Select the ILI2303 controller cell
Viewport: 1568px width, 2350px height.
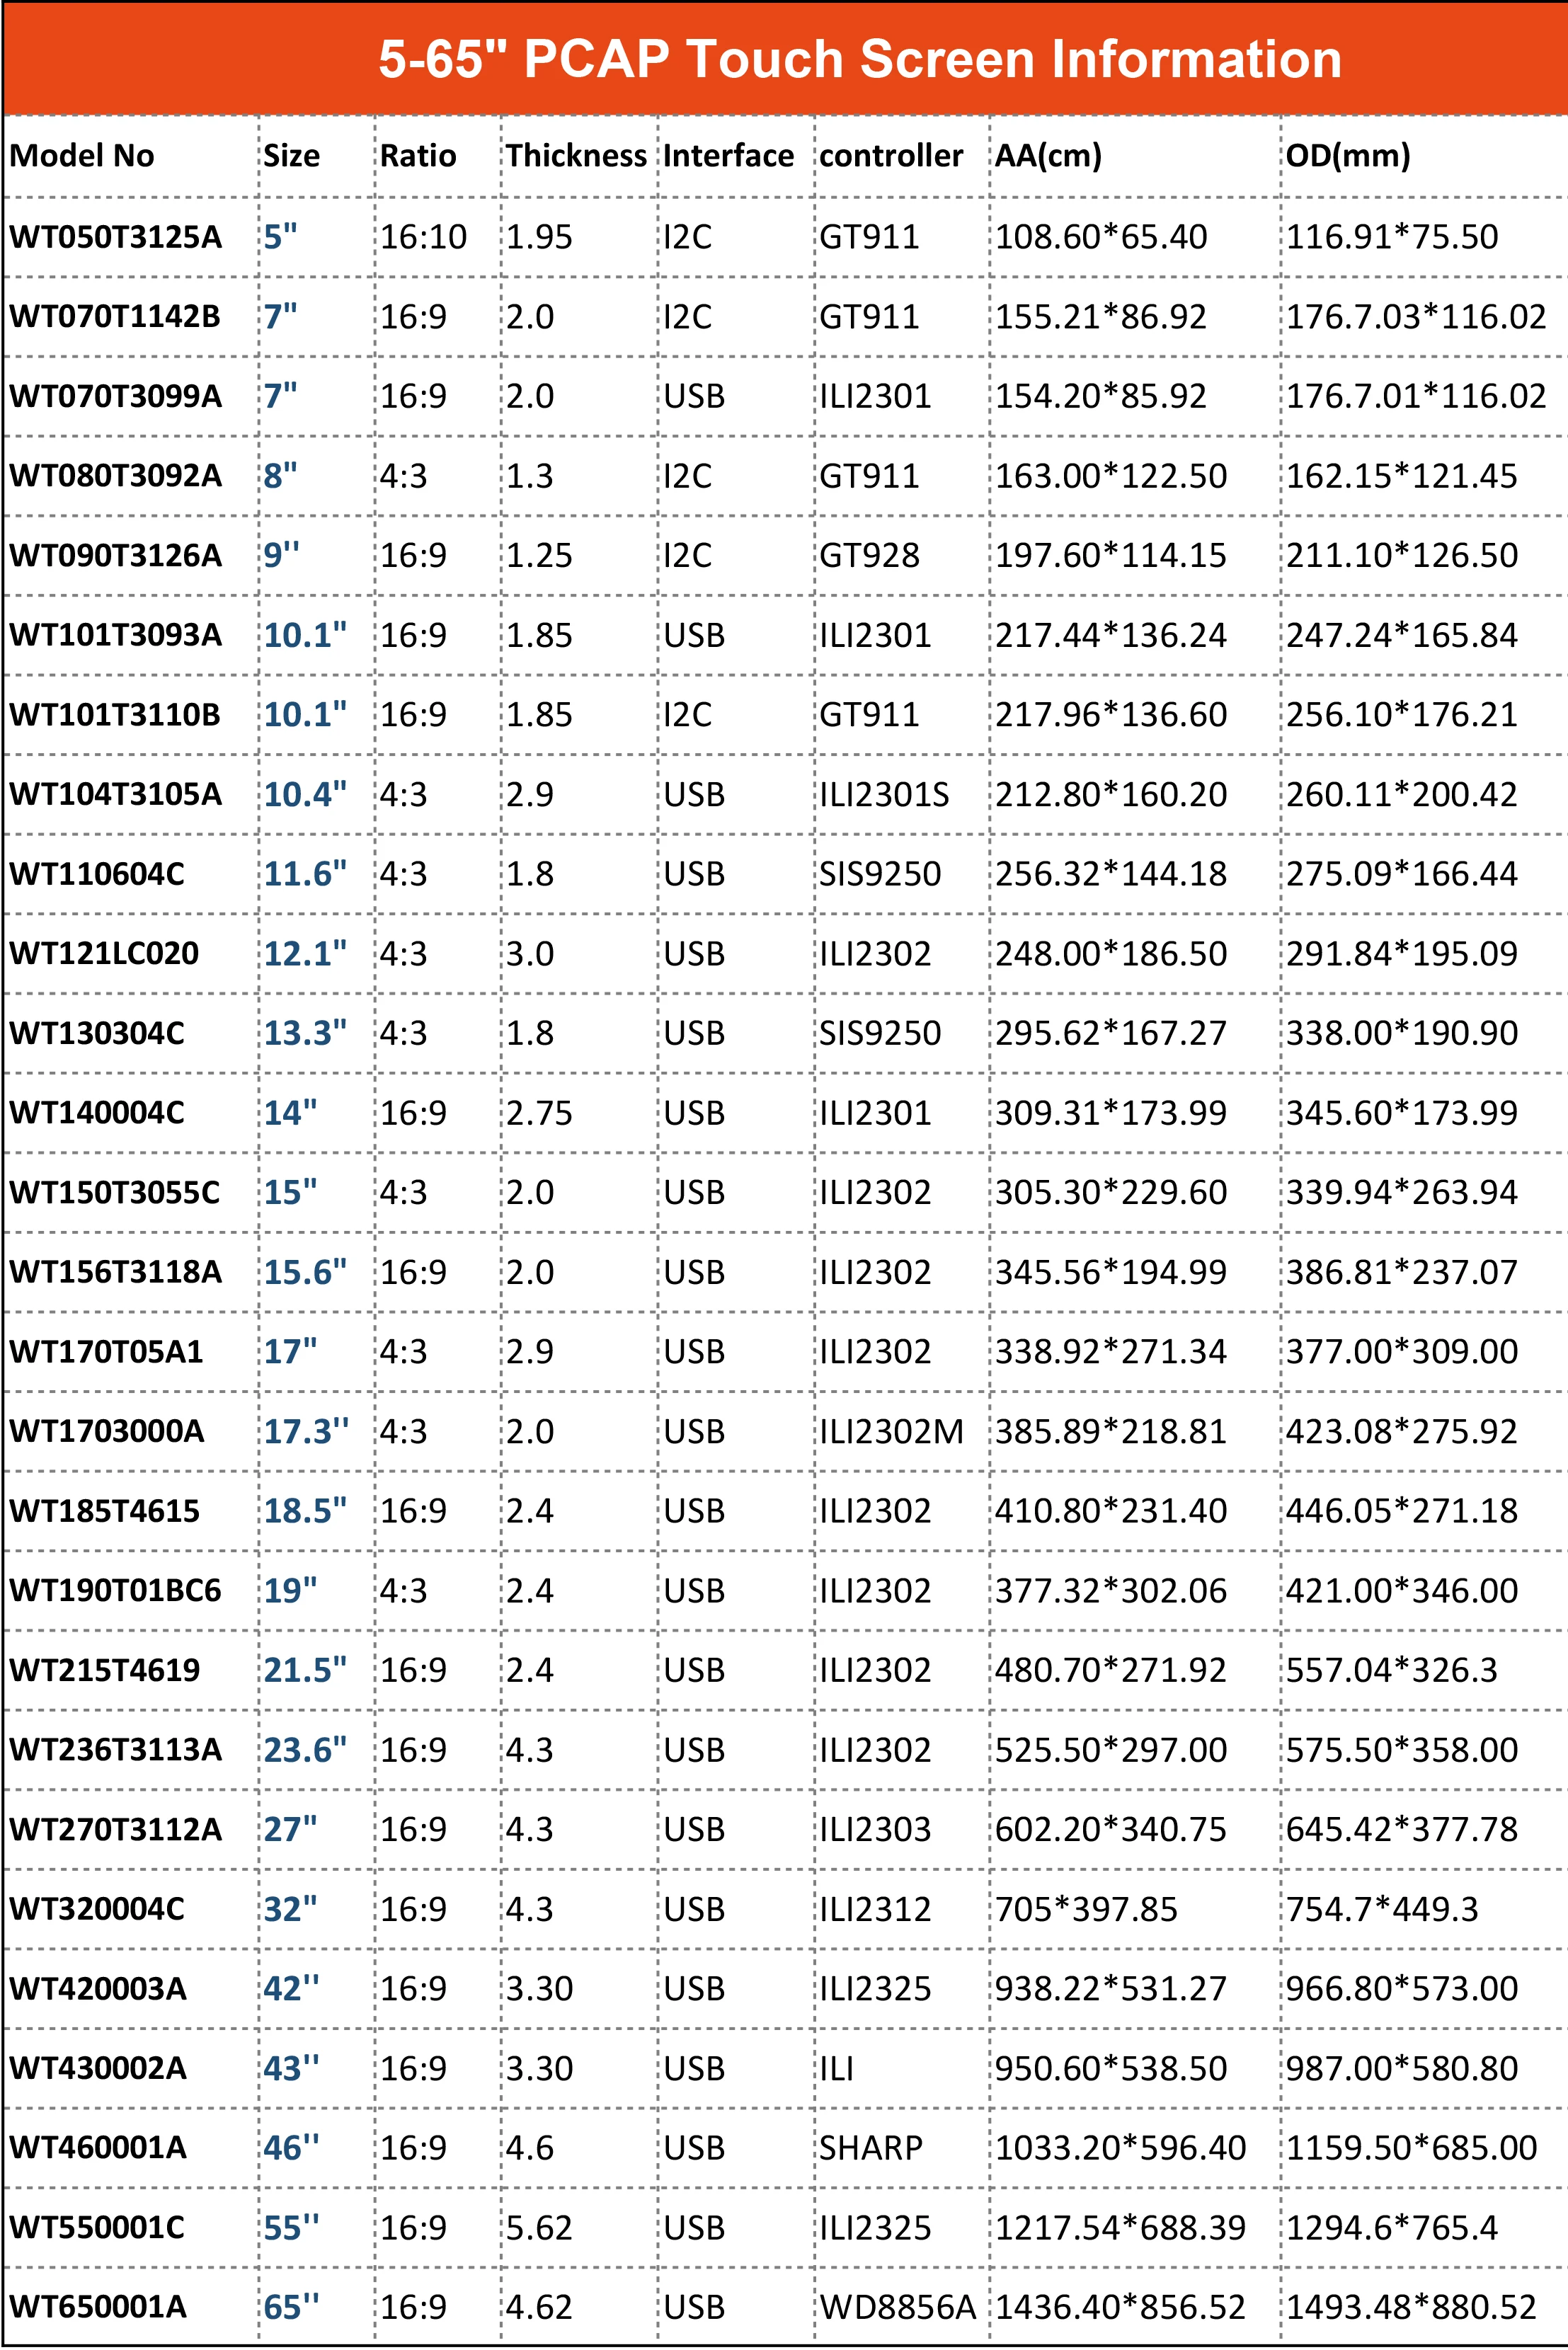tap(875, 1829)
